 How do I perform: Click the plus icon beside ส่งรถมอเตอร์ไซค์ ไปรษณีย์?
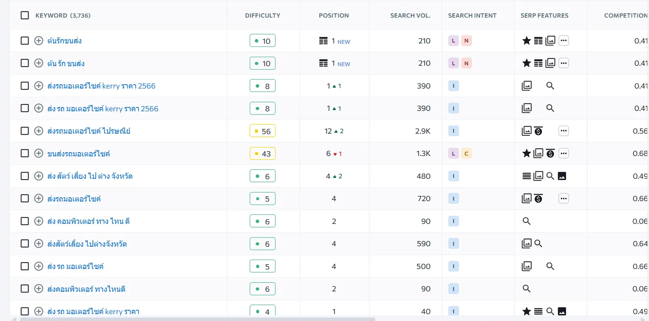pyautogui.click(x=39, y=131)
